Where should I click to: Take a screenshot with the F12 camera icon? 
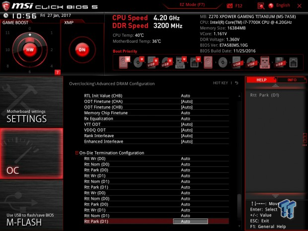230,5
